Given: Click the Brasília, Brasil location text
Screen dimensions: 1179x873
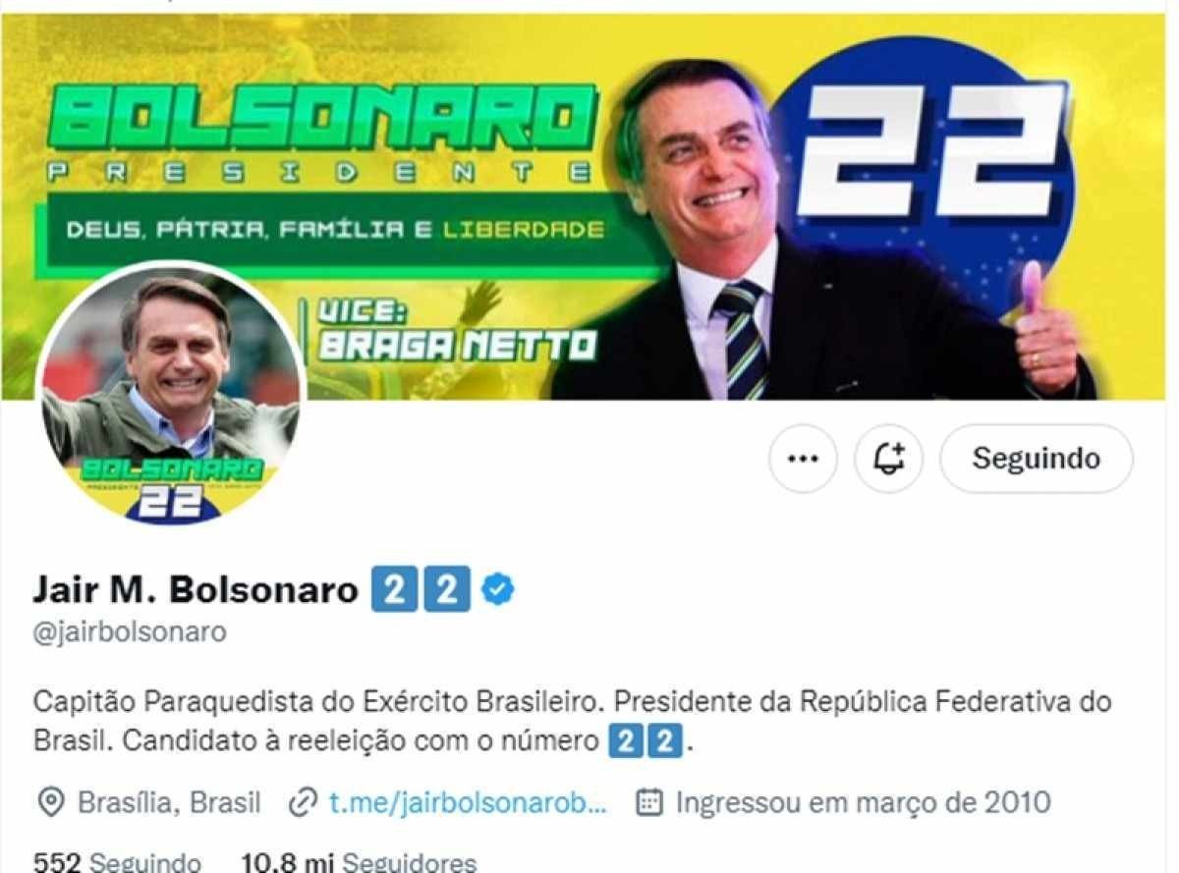Looking at the screenshot, I should pos(169,802).
